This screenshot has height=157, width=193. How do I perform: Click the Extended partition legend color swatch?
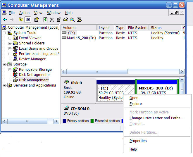click(x=92, y=121)
